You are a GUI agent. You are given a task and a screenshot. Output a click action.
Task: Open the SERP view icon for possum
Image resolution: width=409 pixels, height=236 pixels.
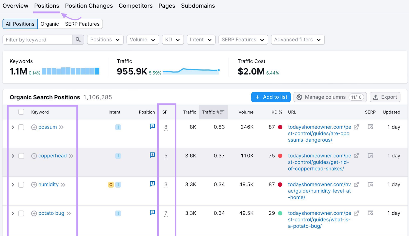(x=370, y=127)
